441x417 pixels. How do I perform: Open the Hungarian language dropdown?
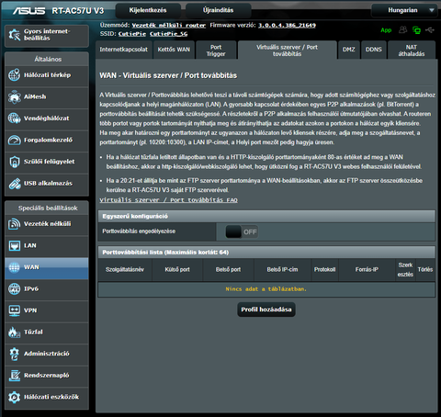[404, 10]
